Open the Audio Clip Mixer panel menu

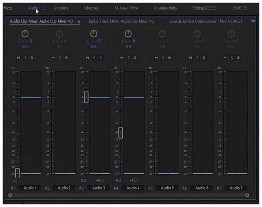pyautogui.click(x=79, y=21)
